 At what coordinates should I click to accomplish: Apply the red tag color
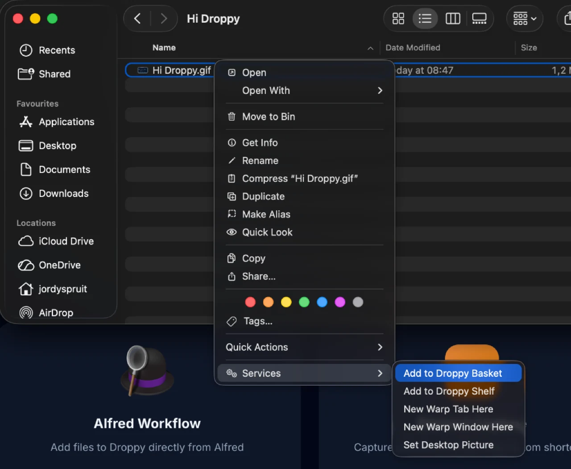250,302
